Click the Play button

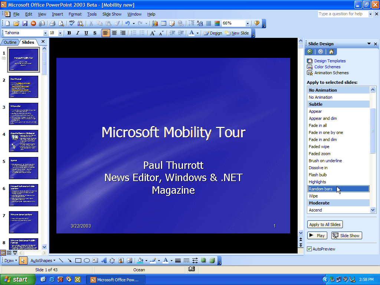pyautogui.click(x=317, y=236)
